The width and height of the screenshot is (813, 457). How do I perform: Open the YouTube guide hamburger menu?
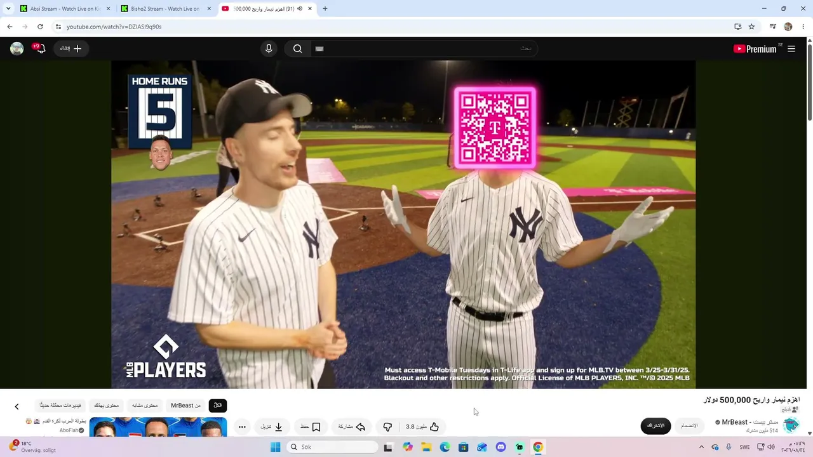(791, 49)
